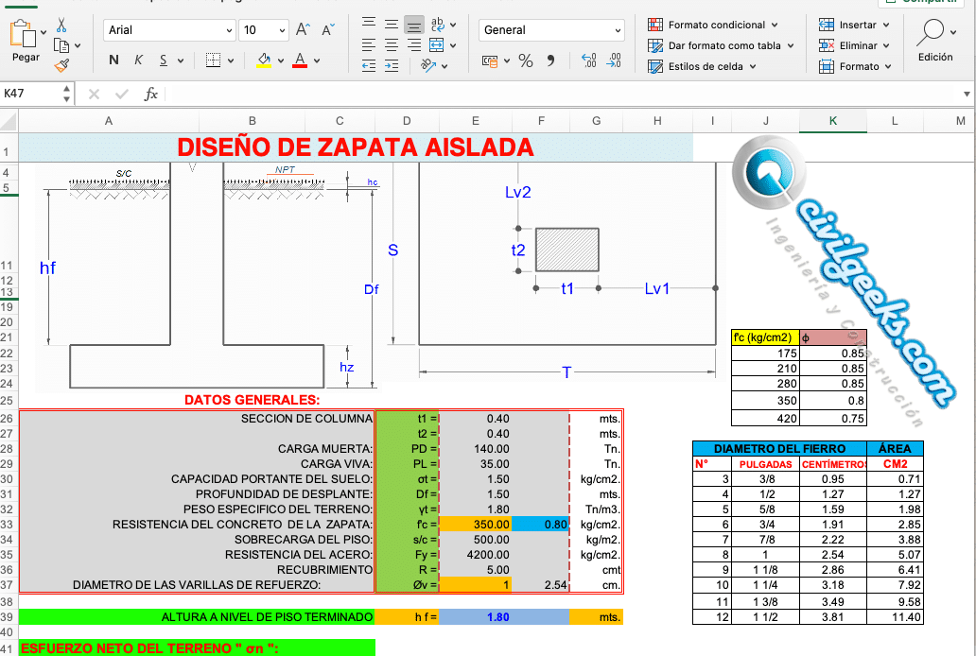This screenshot has height=656, width=976.
Task: Increase decimal places
Action: 589,60
